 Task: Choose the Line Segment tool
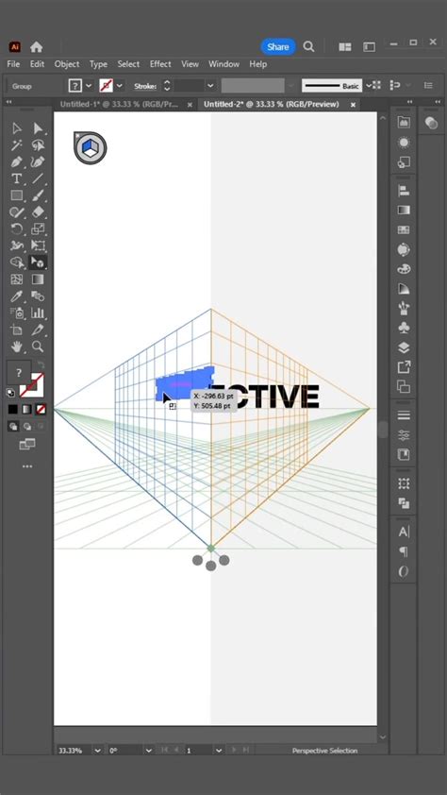(38, 179)
